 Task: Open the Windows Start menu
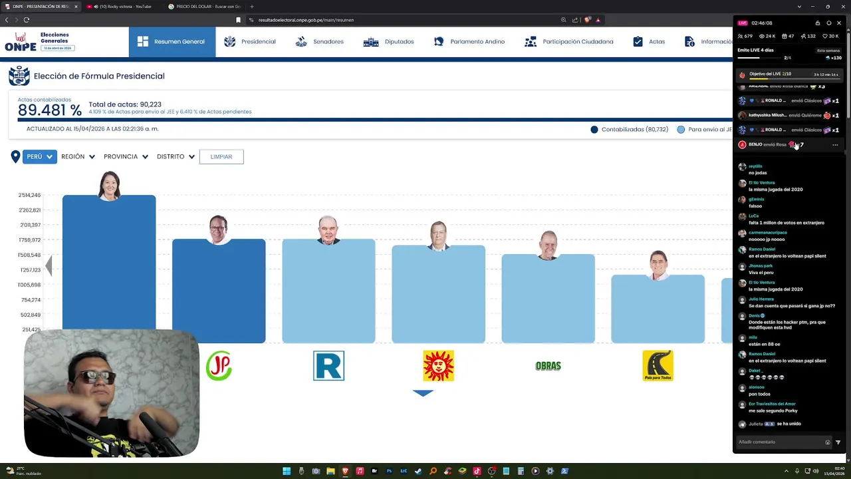tap(287, 471)
